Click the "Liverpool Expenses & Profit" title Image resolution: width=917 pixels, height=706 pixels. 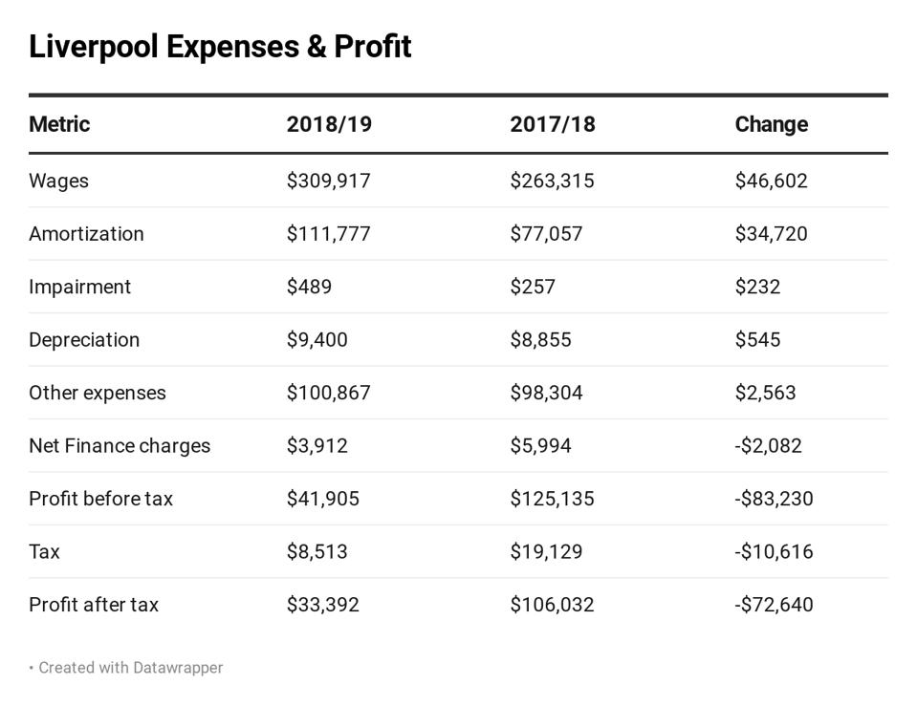click(x=220, y=46)
